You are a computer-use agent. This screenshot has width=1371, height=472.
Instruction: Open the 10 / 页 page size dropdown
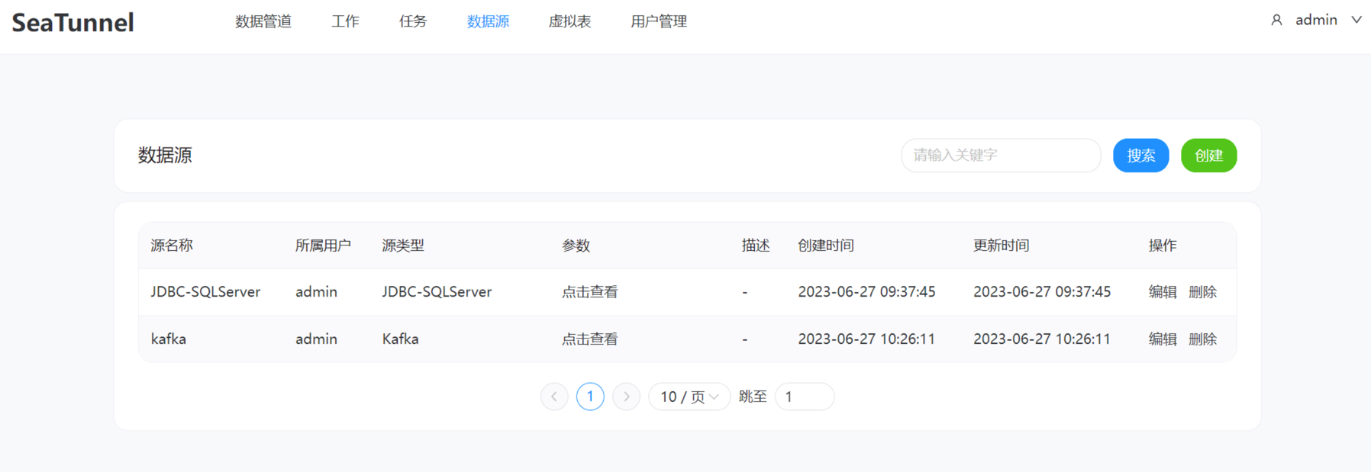click(x=689, y=397)
